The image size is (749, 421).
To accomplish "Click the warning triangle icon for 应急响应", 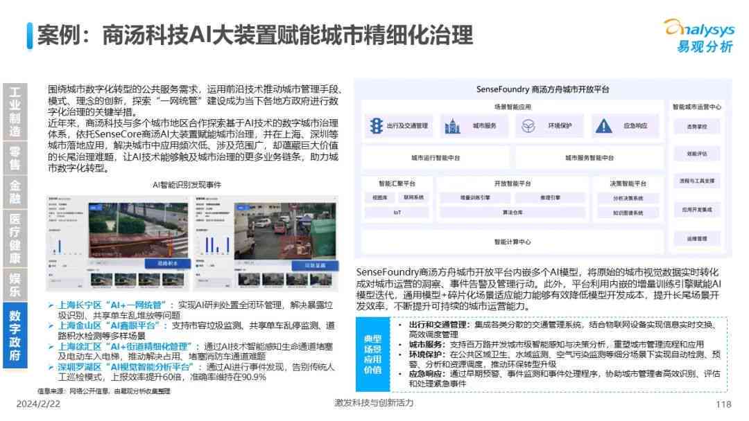I will [604, 126].
